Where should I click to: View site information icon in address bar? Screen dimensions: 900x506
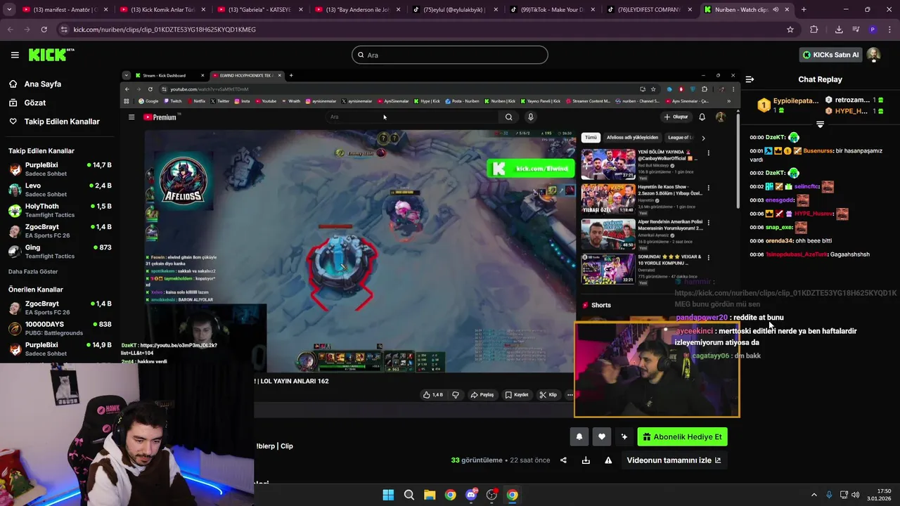65,30
